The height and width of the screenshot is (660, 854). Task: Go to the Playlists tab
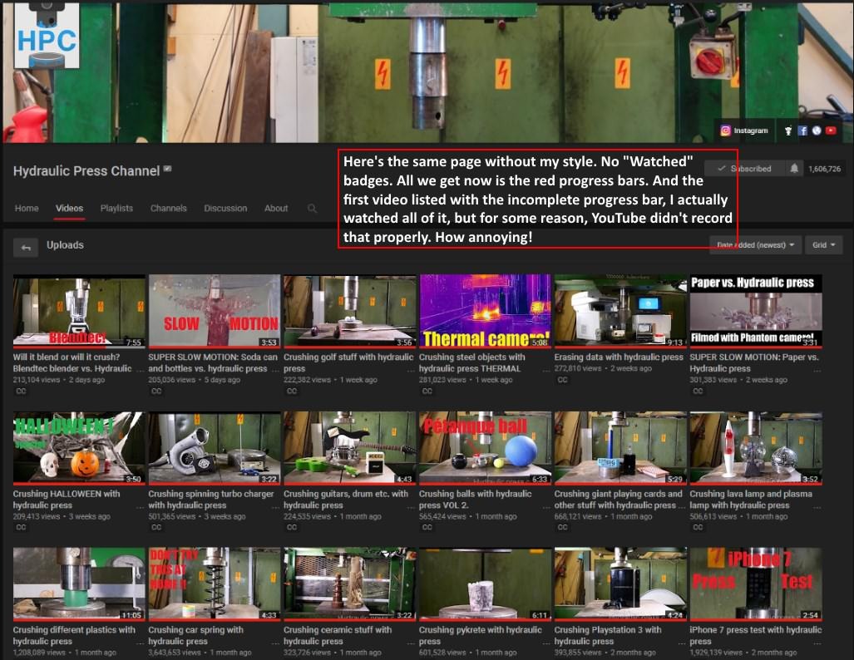click(116, 208)
